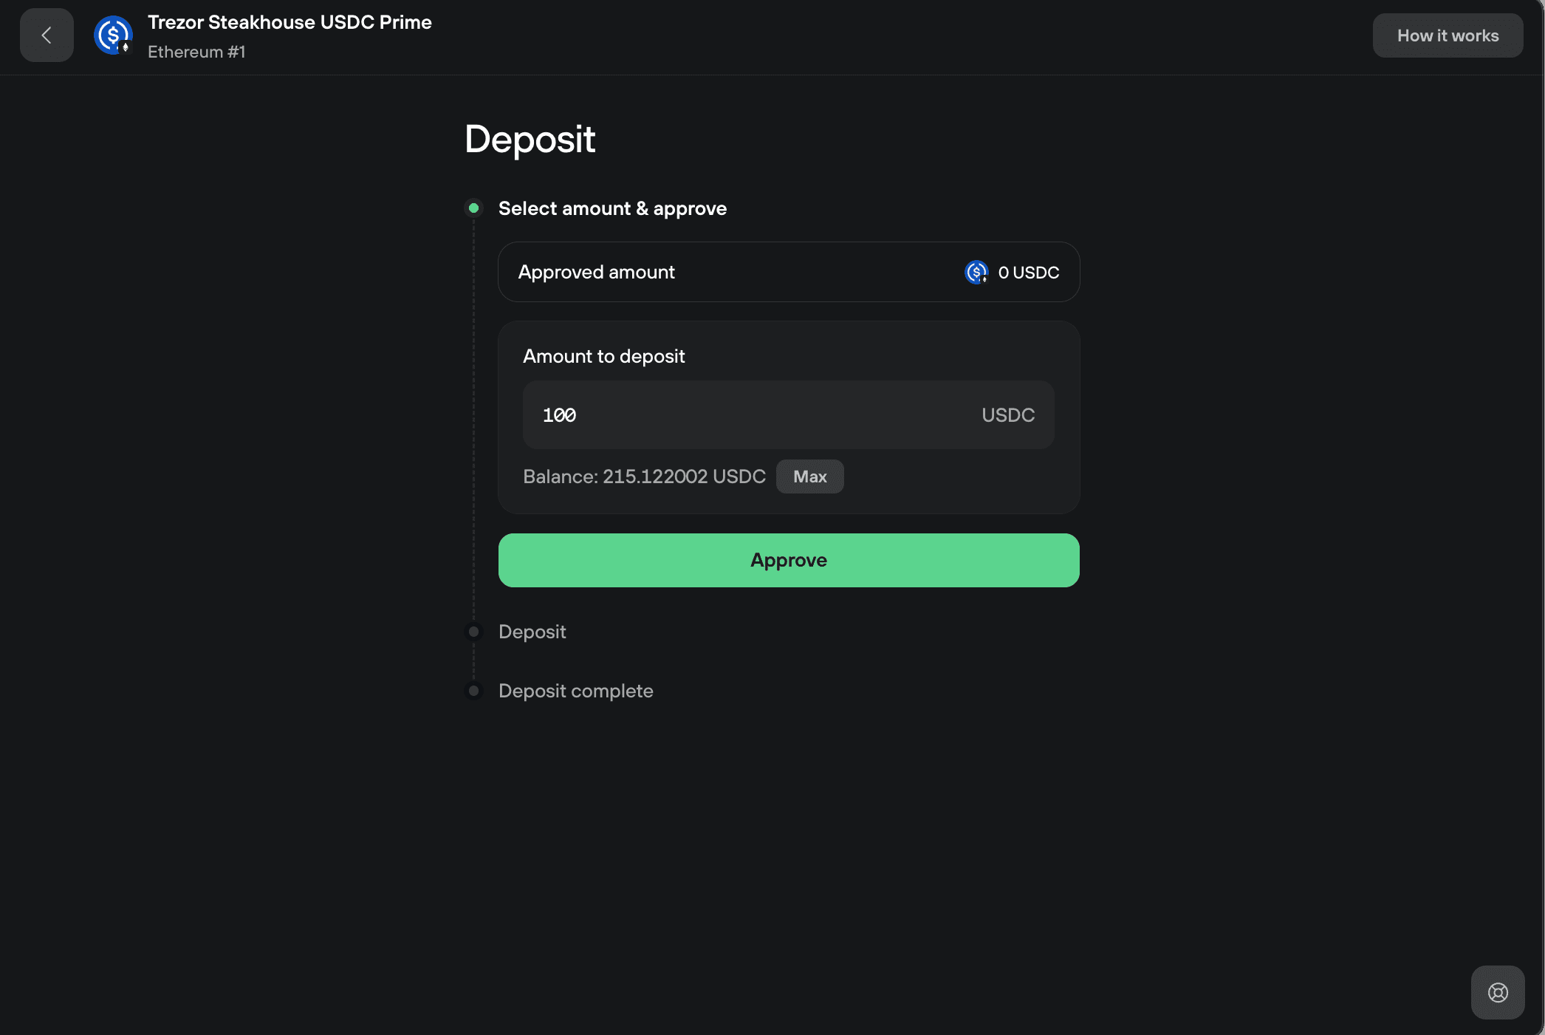Open the help lifebuoy icon
1545x1035 pixels.
coord(1498,992)
